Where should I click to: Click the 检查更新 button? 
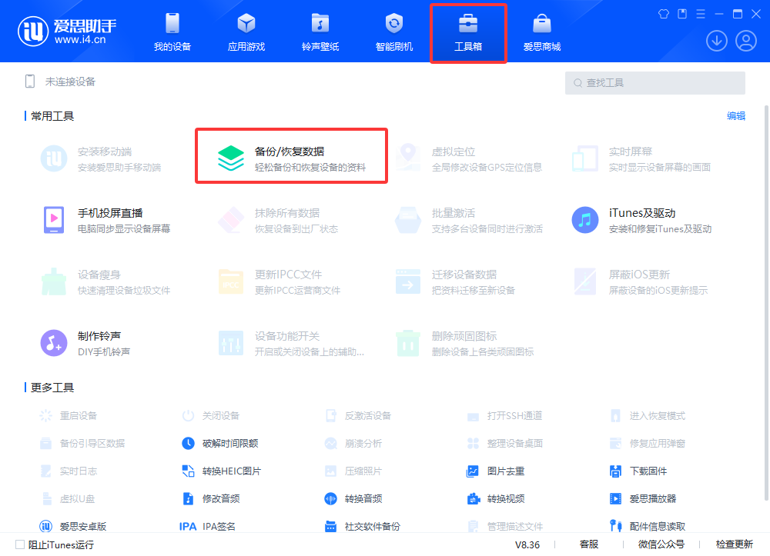tap(734, 544)
